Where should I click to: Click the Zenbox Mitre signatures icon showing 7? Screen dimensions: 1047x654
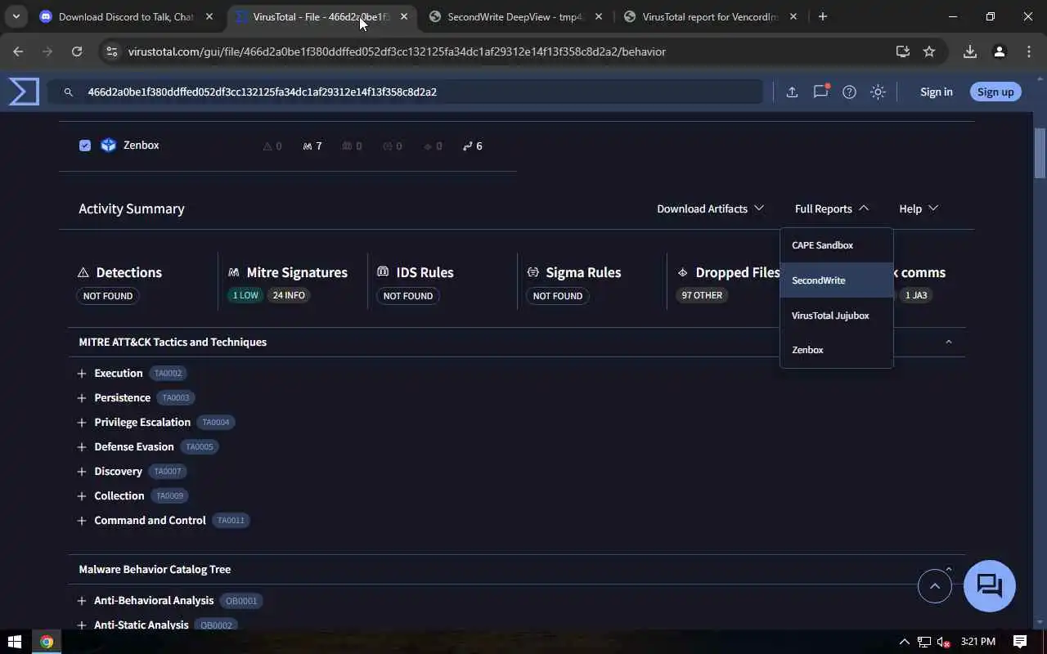point(308,146)
